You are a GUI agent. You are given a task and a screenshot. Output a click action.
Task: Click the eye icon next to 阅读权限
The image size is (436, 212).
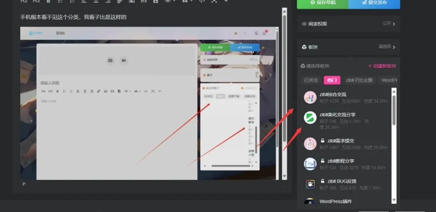tap(304, 24)
